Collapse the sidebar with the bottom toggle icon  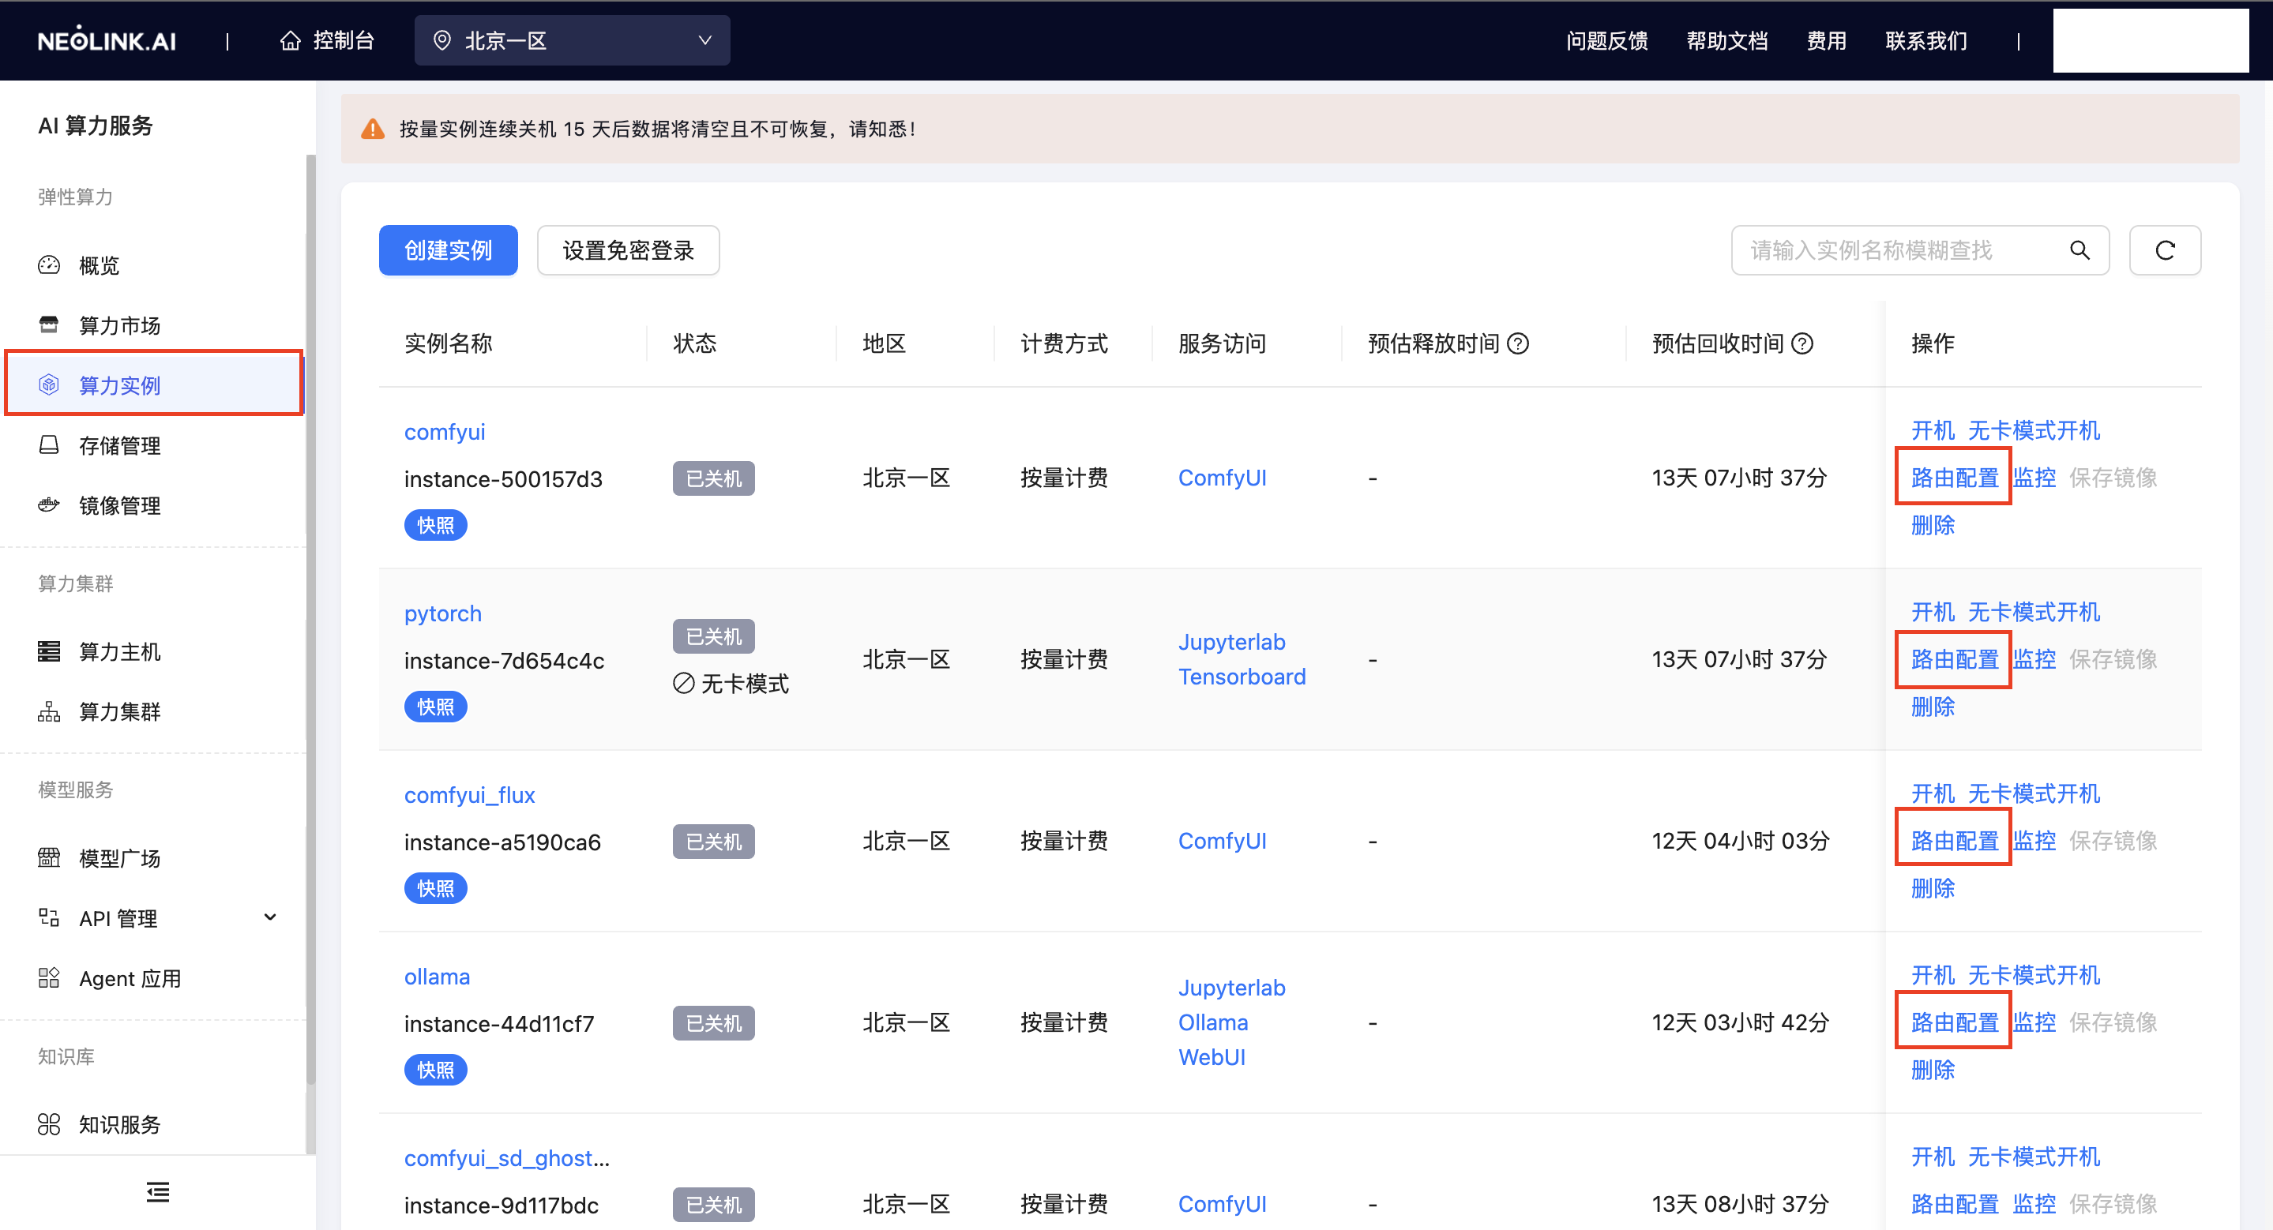158,1192
